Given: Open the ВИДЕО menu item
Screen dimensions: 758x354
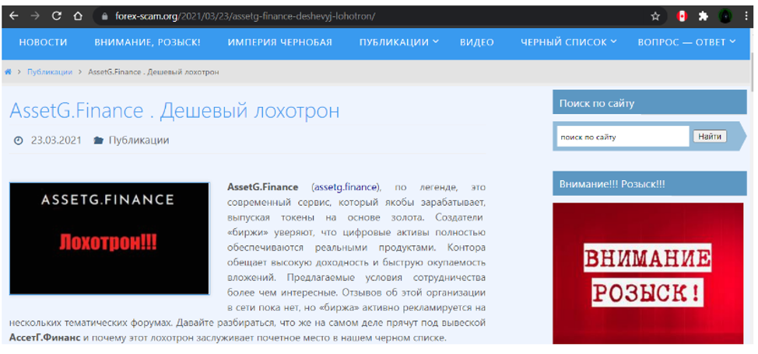Looking at the screenshot, I should coord(476,43).
